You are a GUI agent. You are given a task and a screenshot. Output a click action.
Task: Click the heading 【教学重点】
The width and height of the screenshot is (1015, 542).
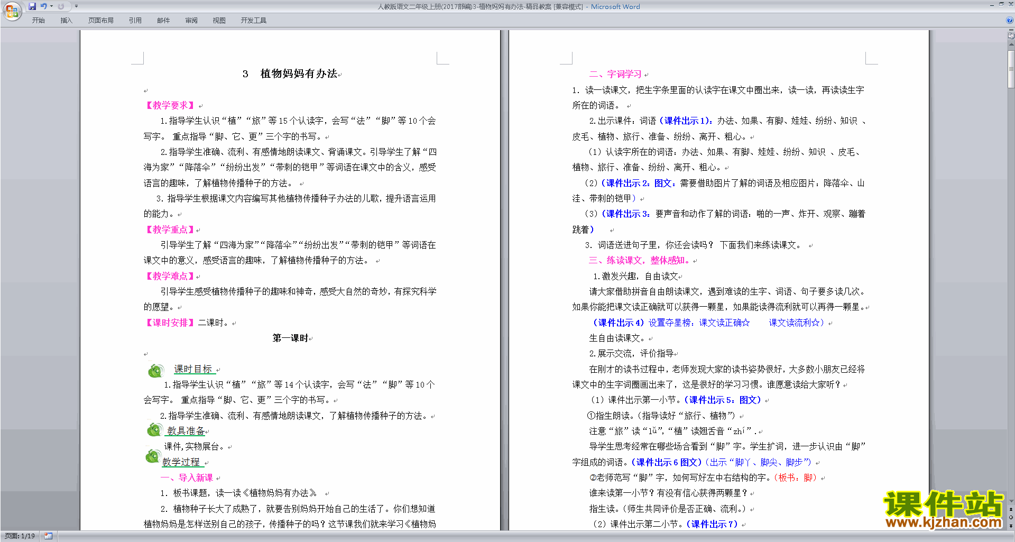[x=170, y=229]
